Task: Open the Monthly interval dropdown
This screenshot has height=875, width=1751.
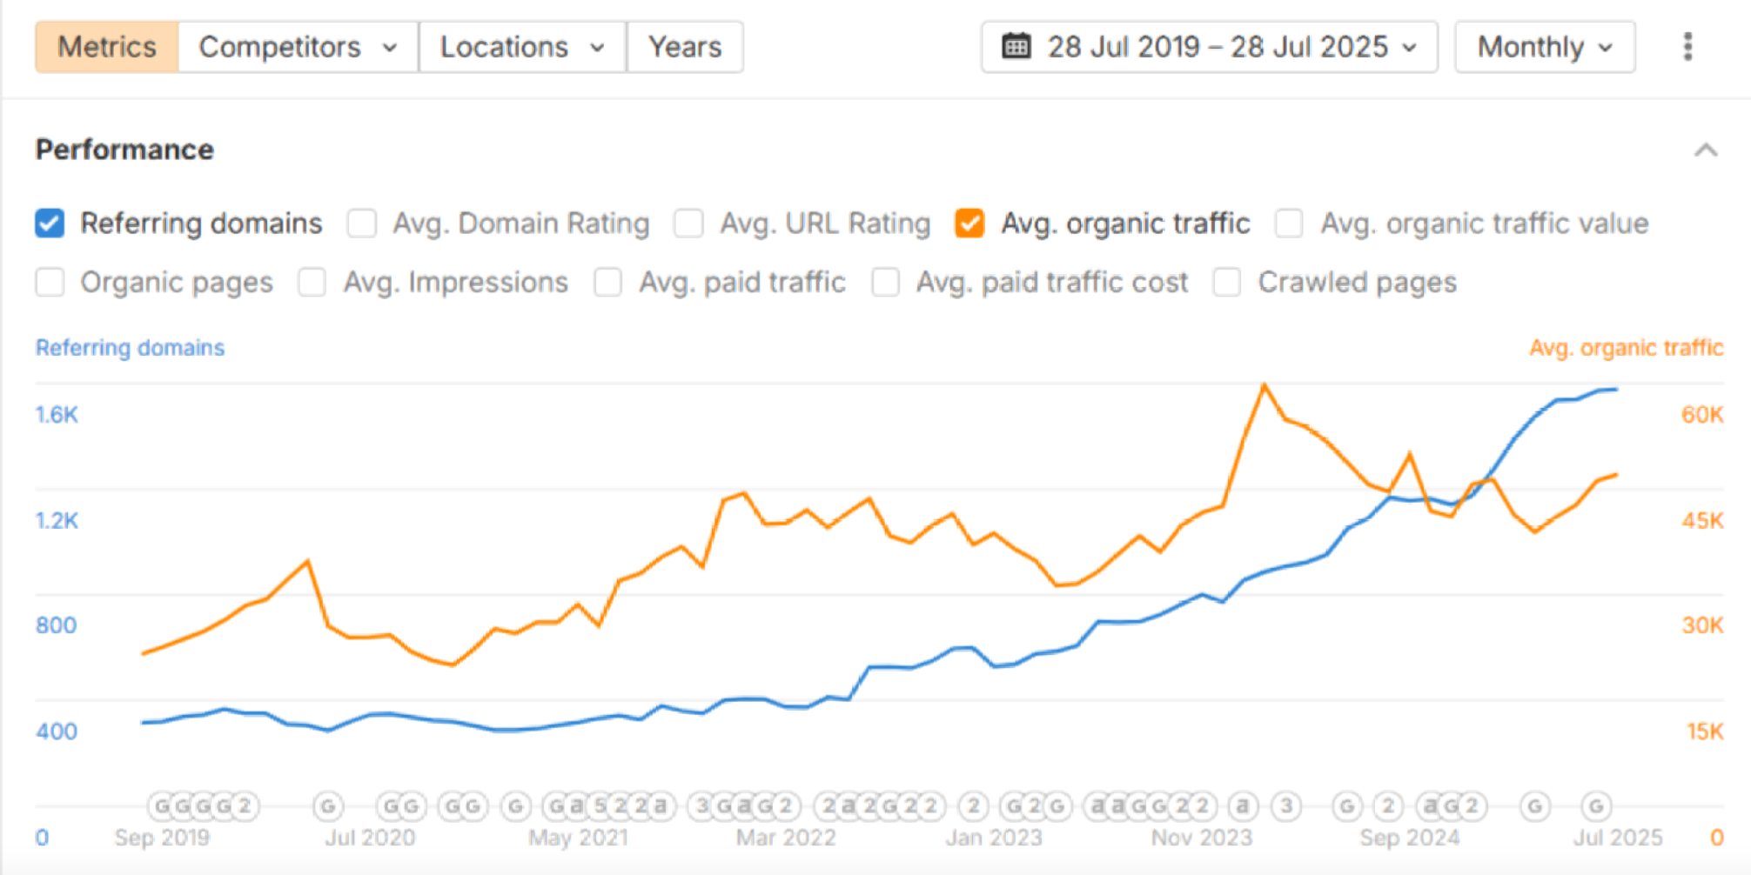Action: click(x=1544, y=47)
